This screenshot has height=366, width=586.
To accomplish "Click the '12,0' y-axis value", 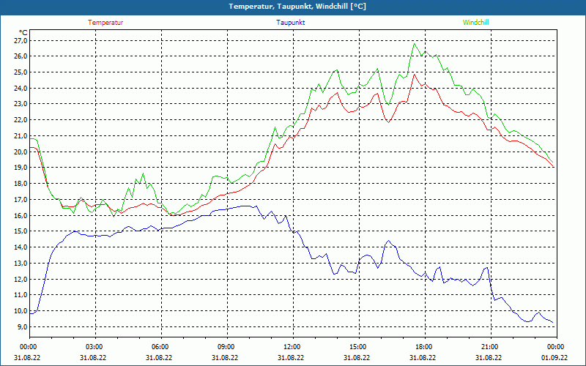I will 21,279.
